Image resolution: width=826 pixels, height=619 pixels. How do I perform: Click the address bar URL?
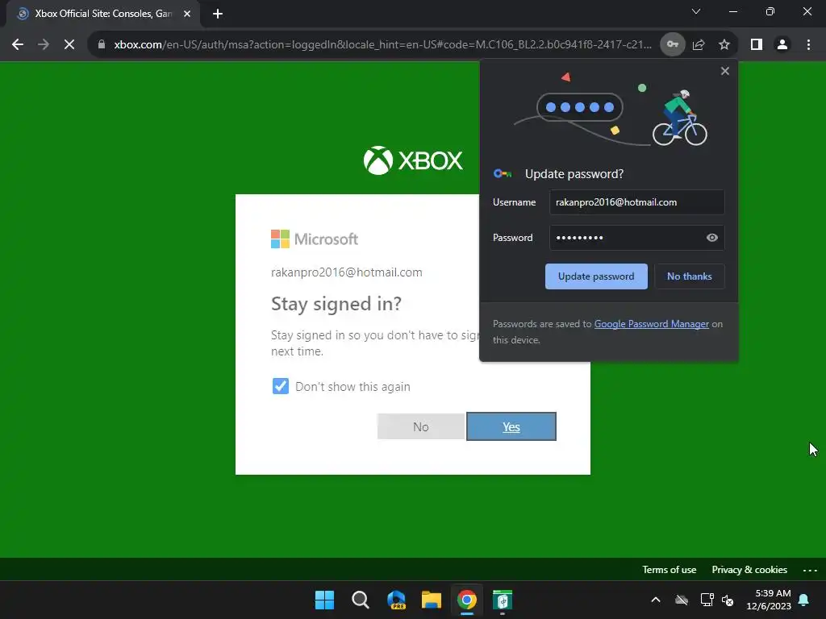tap(382, 45)
